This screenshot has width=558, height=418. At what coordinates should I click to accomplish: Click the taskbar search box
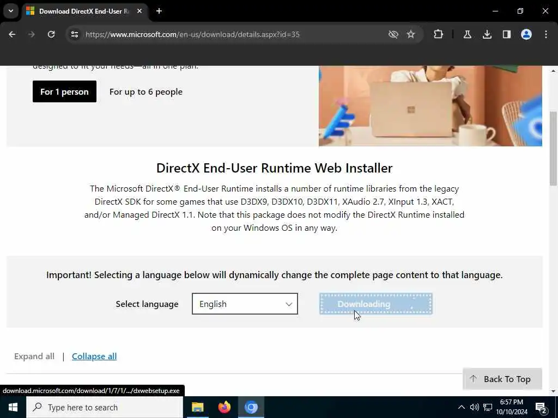tap(105, 407)
